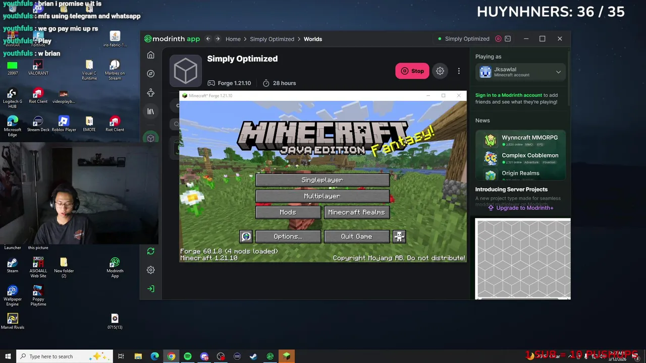Open Spotify from the taskbar

pos(188,356)
